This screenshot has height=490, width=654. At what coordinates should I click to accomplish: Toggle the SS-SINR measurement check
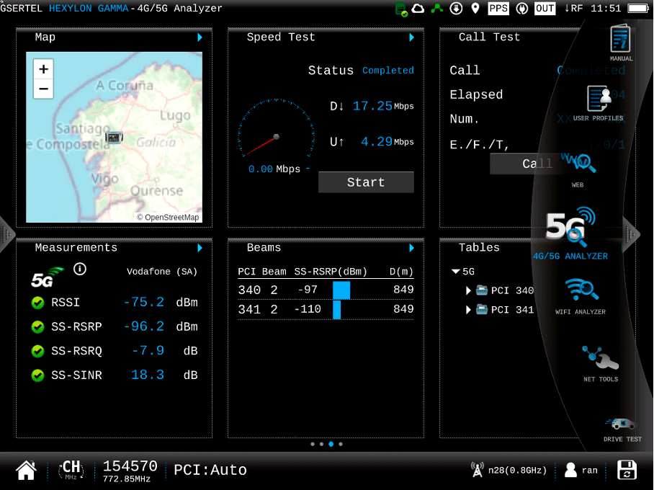click(38, 375)
